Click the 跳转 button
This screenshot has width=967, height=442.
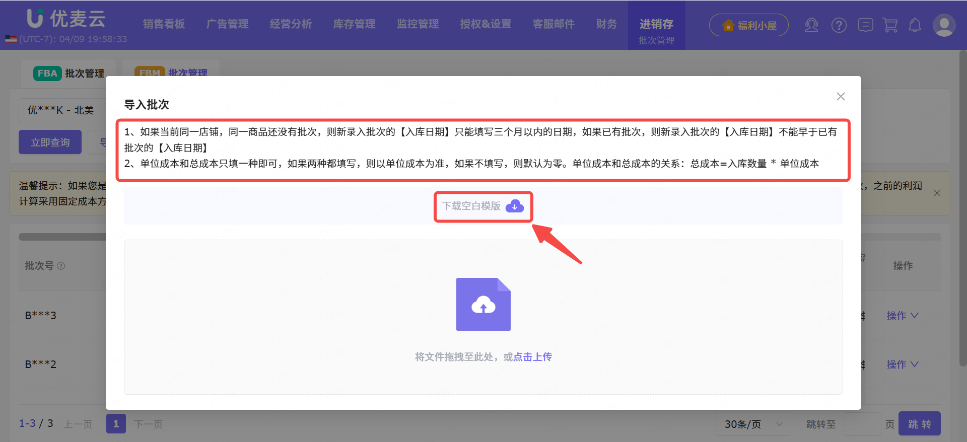tap(919, 424)
